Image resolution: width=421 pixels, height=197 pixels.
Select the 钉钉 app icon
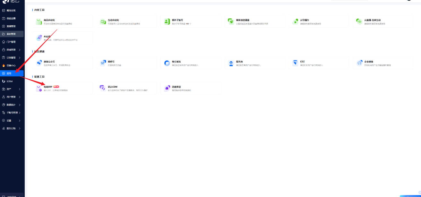click(295, 63)
